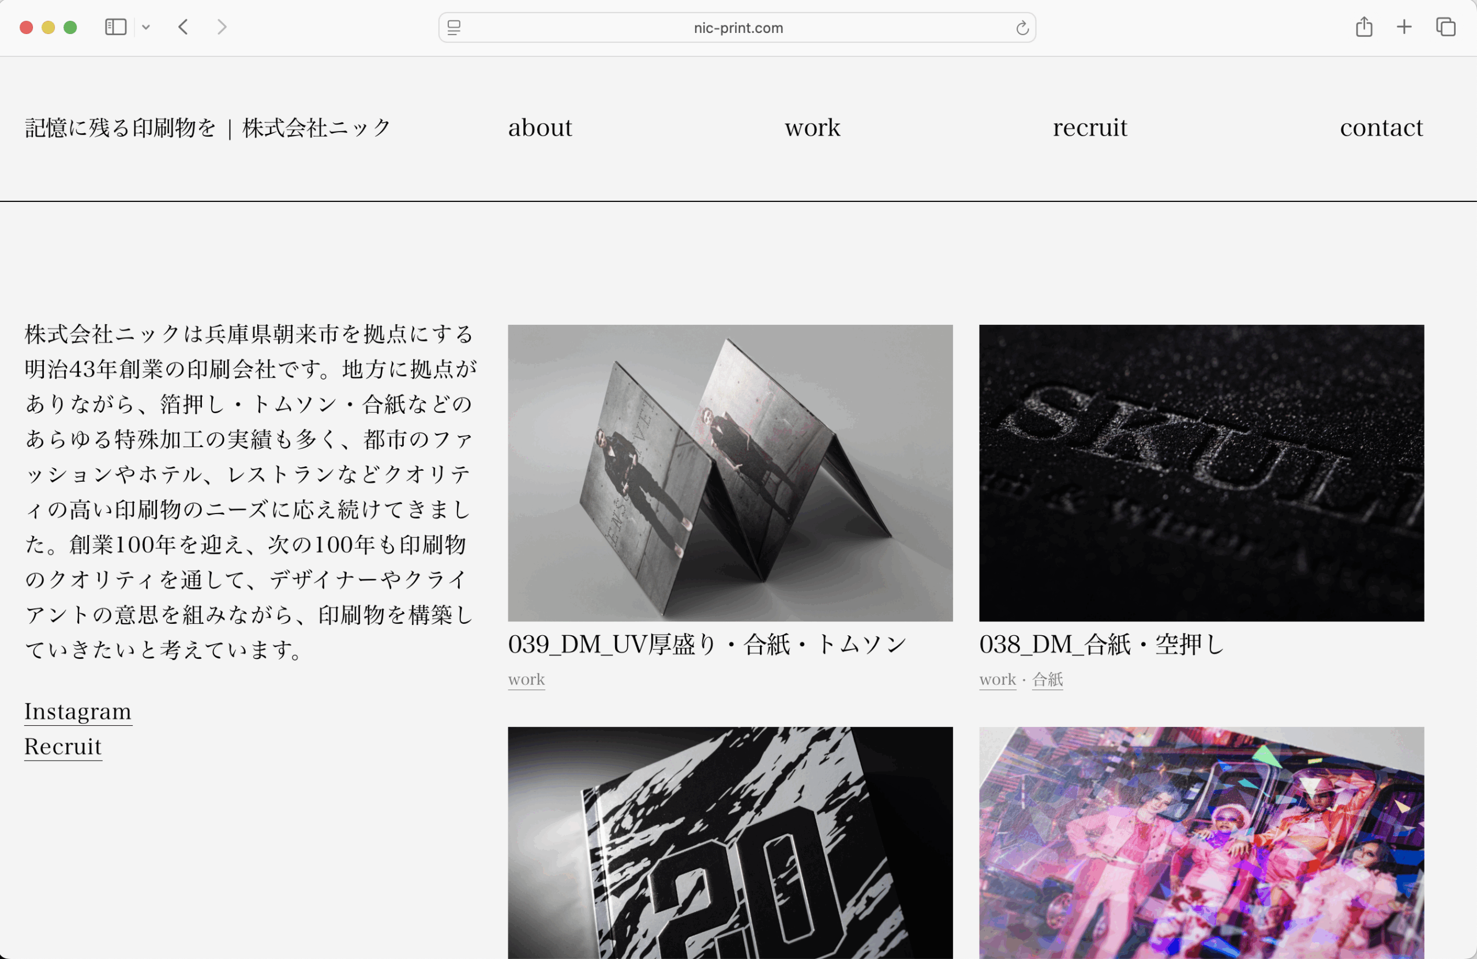Open the Share menu icon
The image size is (1477, 959).
pos(1363,27)
